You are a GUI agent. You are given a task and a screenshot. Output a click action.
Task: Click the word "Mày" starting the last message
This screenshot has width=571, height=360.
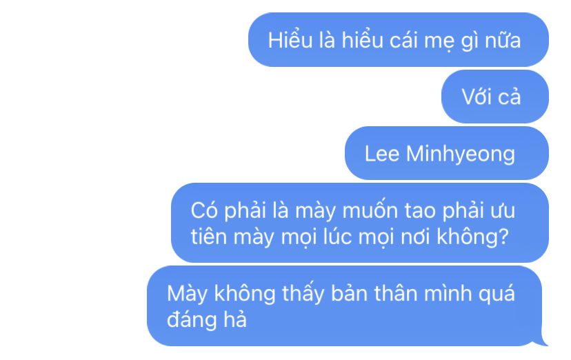(x=187, y=294)
